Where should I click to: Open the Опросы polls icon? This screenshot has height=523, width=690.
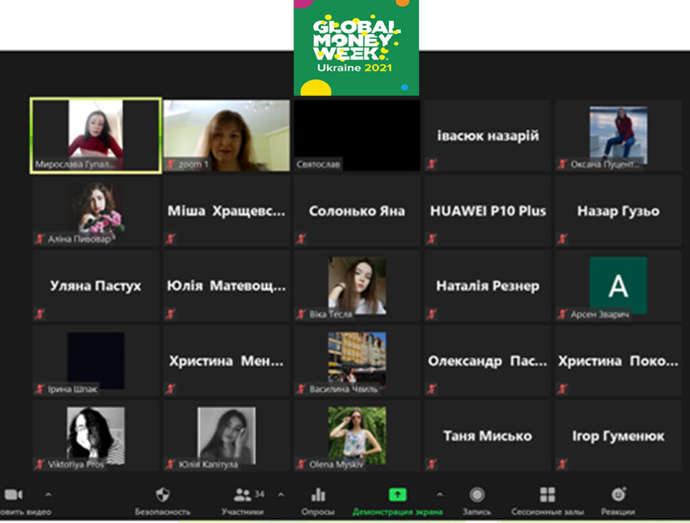[x=318, y=495]
